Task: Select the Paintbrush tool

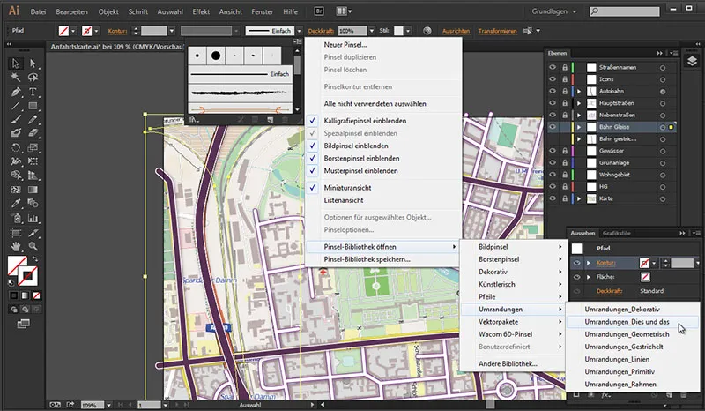Action: (16, 120)
